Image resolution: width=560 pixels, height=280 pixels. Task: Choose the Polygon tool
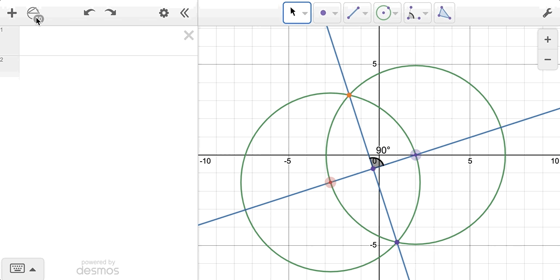pyautogui.click(x=444, y=13)
